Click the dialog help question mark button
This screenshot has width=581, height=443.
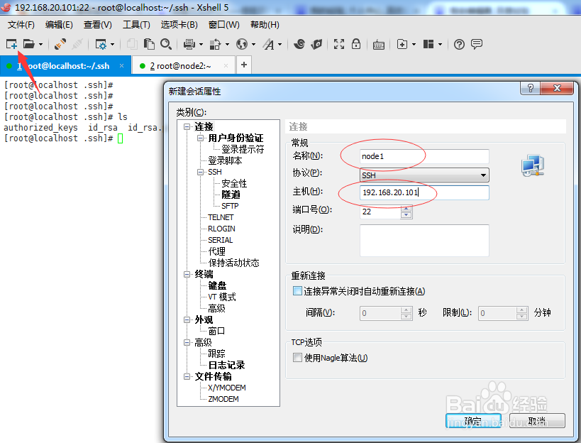(x=530, y=88)
